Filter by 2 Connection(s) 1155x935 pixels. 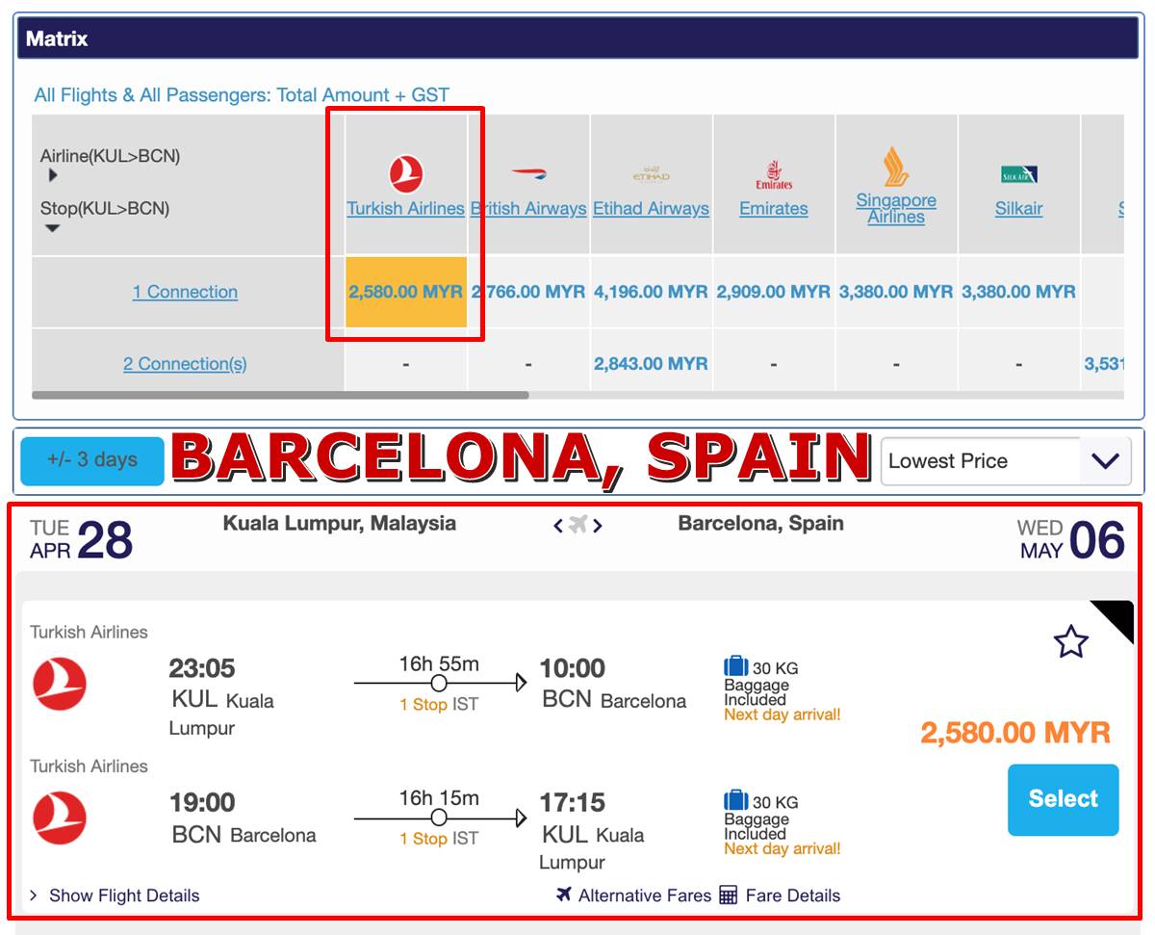(x=185, y=364)
